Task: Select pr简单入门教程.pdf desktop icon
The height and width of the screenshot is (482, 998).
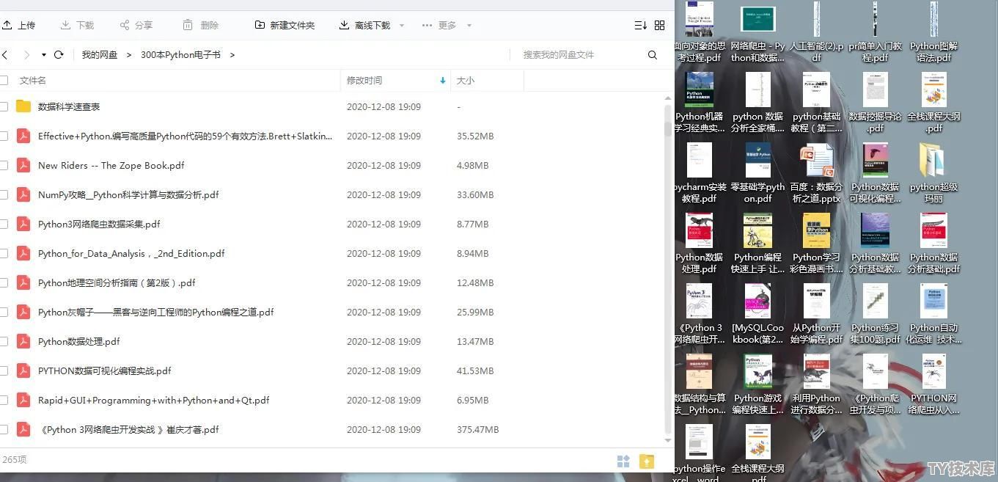Action: click(875, 32)
